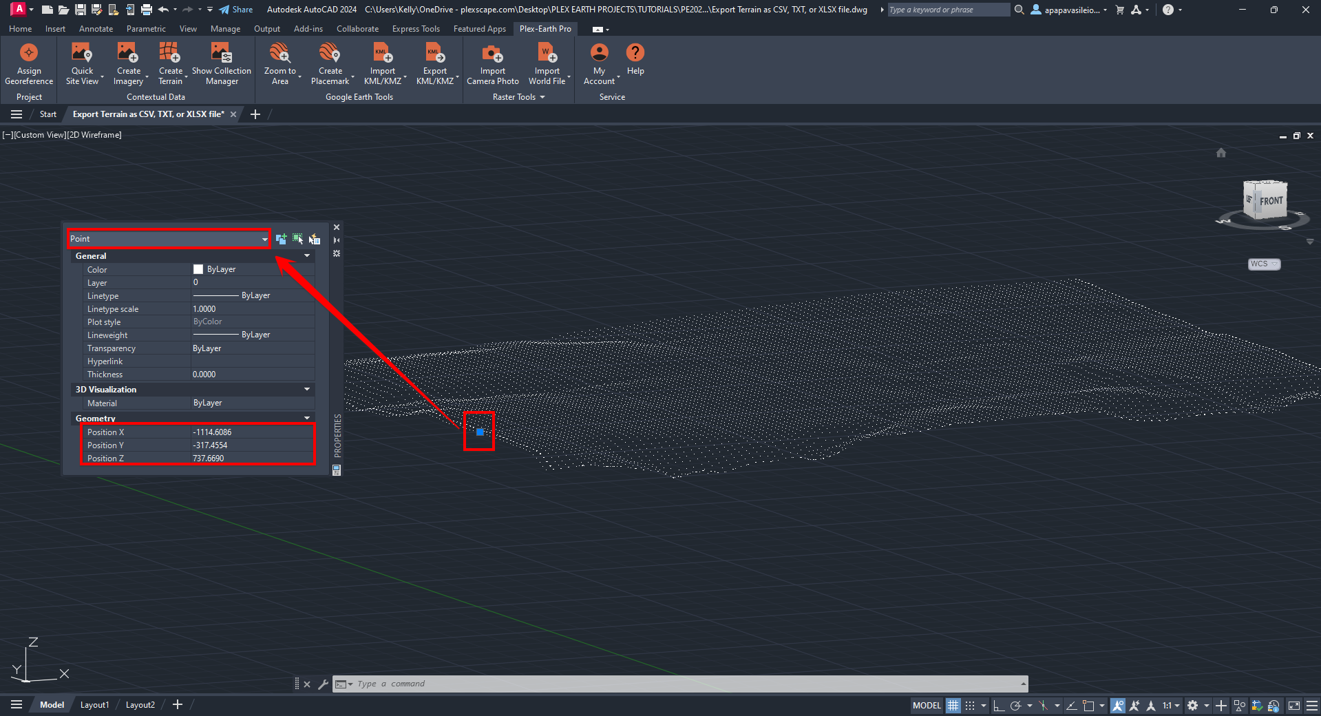
Task: Click the viewport [Custom View] control label
Action: point(40,135)
